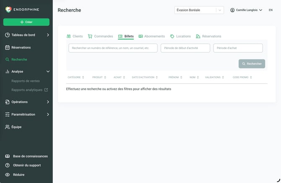Screen dimensions: 281x183
Task: Click the user profile avatar icon
Action: click(232, 10)
